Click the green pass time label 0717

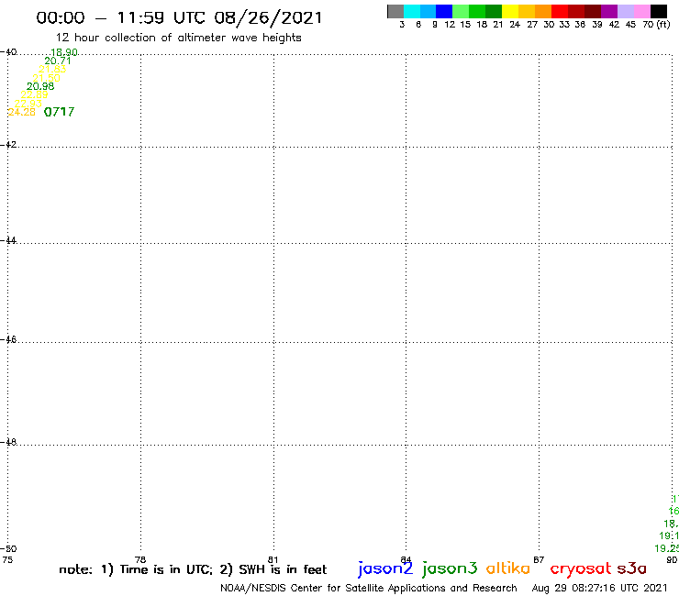(x=59, y=112)
